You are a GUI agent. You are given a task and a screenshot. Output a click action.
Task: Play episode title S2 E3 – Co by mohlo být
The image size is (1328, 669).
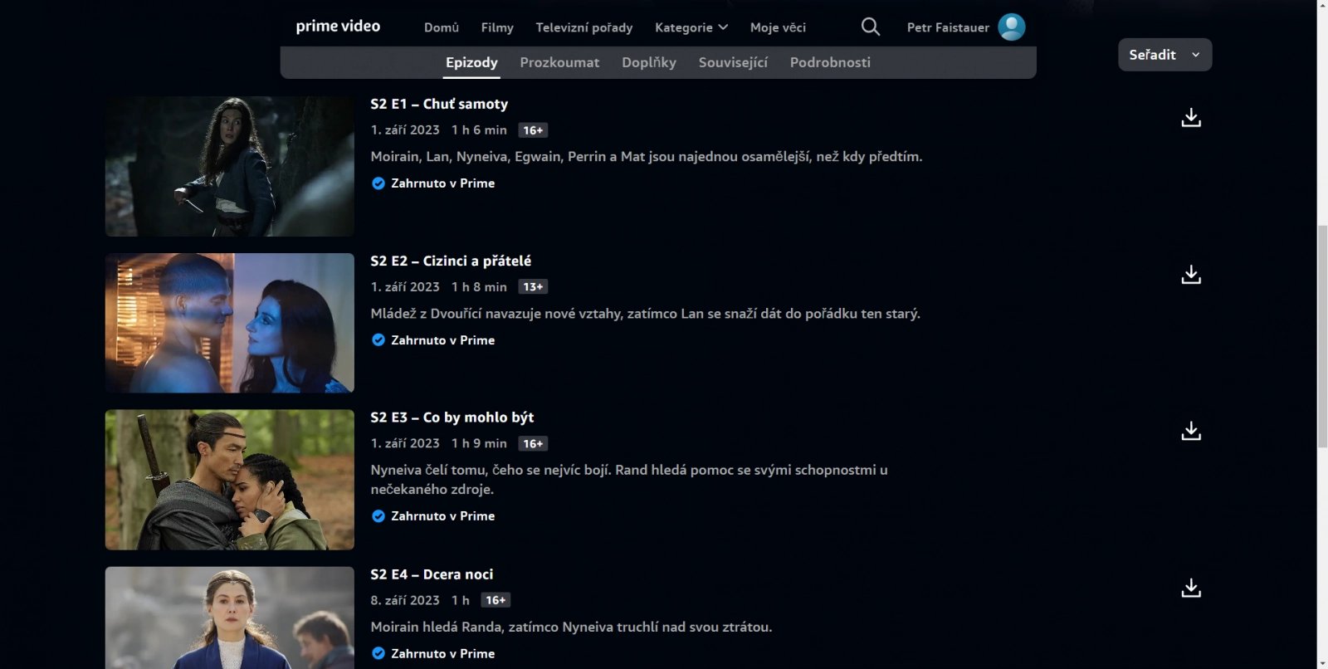click(x=452, y=418)
